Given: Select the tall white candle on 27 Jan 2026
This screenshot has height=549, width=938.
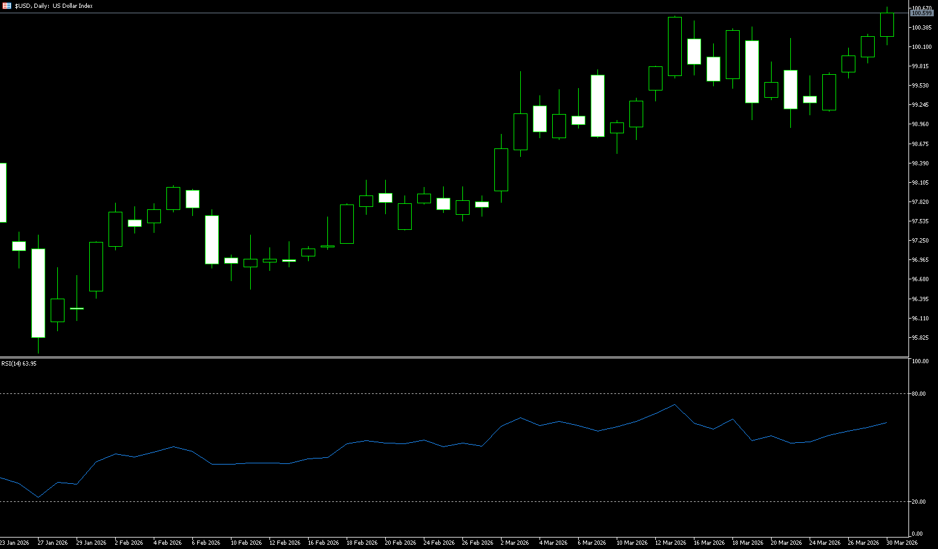Looking at the screenshot, I should [38, 293].
